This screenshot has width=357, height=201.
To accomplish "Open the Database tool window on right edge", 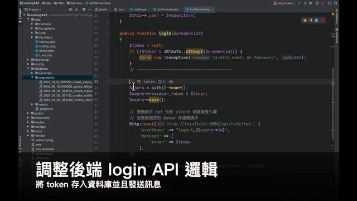I will [337, 36].
